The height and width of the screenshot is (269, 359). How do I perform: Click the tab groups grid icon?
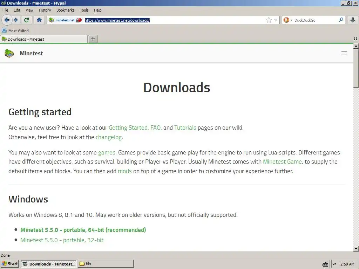[355, 39]
